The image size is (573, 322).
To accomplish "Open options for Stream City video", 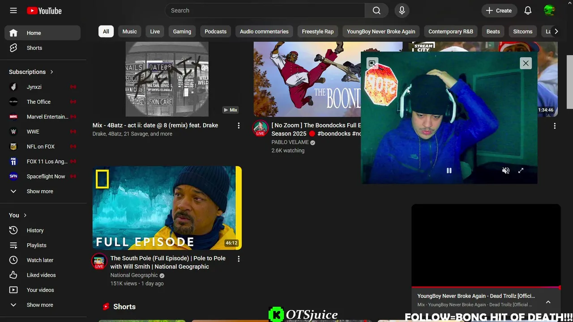I will pyautogui.click(x=555, y=126).
